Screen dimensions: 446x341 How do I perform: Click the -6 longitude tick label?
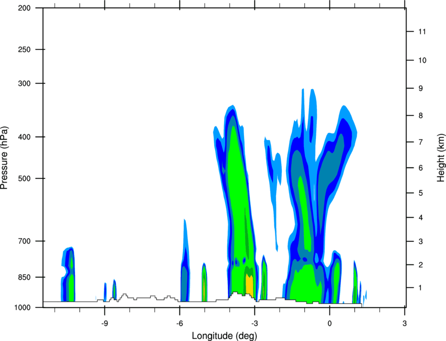pyautogui.click(x=179, y=324)
